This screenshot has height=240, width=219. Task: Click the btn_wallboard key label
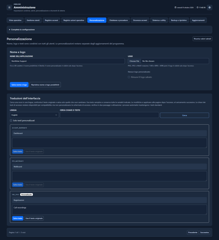[x=18, y=161]
